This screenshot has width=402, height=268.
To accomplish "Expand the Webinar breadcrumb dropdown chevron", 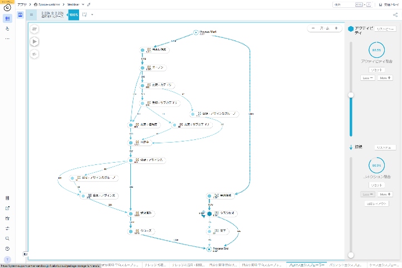I will 83,4.
